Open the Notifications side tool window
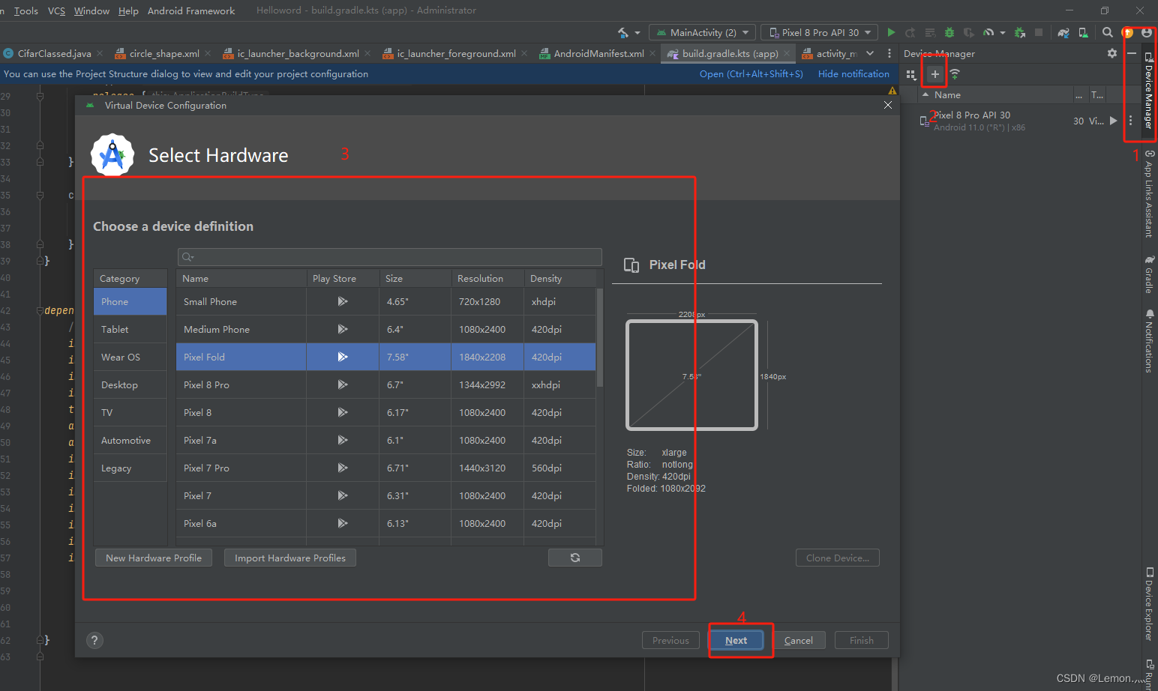This screenshot has width=1158, height=691. [x=1148, y=340]
